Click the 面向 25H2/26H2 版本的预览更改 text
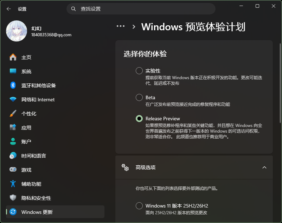 (x=176, y=213)
